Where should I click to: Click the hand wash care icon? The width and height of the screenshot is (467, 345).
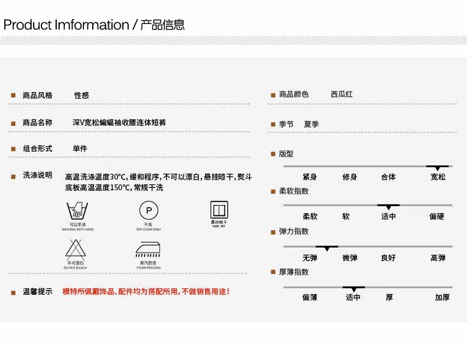77,210
